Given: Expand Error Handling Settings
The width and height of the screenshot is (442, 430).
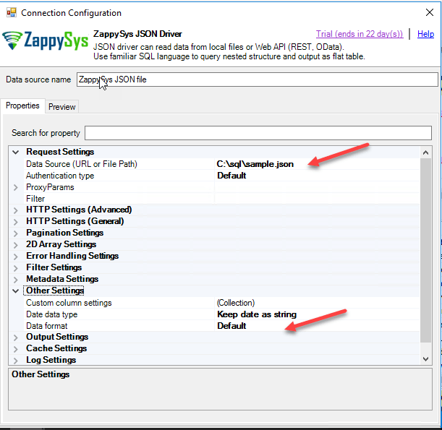Looking at the screenshot, I should tap(16, 257).
